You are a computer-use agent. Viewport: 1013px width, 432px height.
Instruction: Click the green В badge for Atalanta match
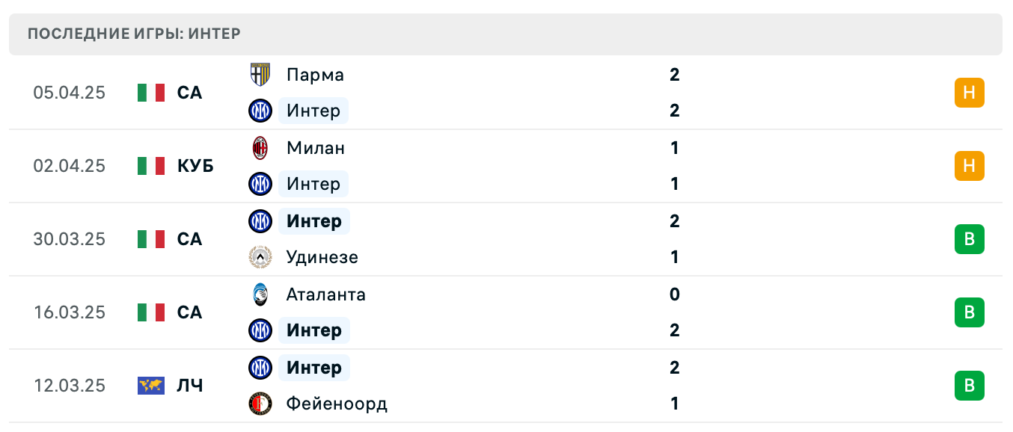point(970,312)
